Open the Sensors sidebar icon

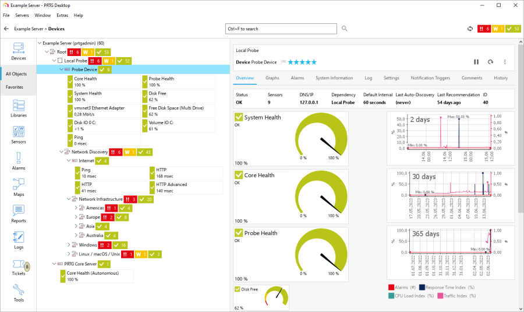18,134
